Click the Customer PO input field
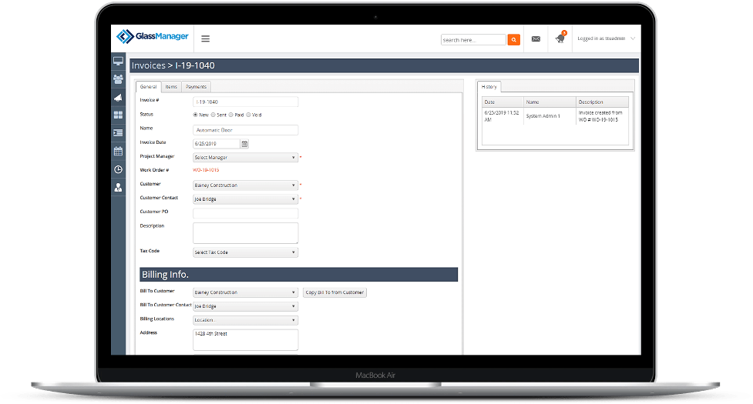The width and height of the screenshot is (753, 404). point(245,213)
